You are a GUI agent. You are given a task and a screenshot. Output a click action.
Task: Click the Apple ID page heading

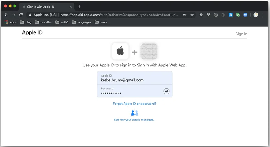[32, 32]
